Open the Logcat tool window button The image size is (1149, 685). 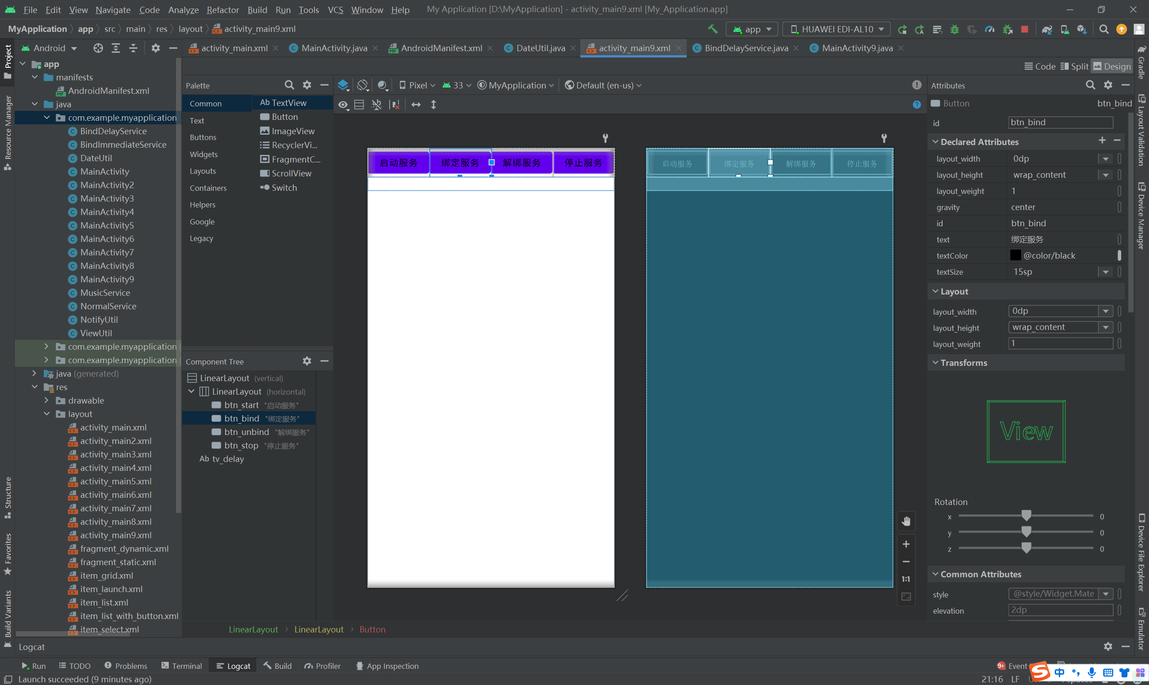[233, 666]
